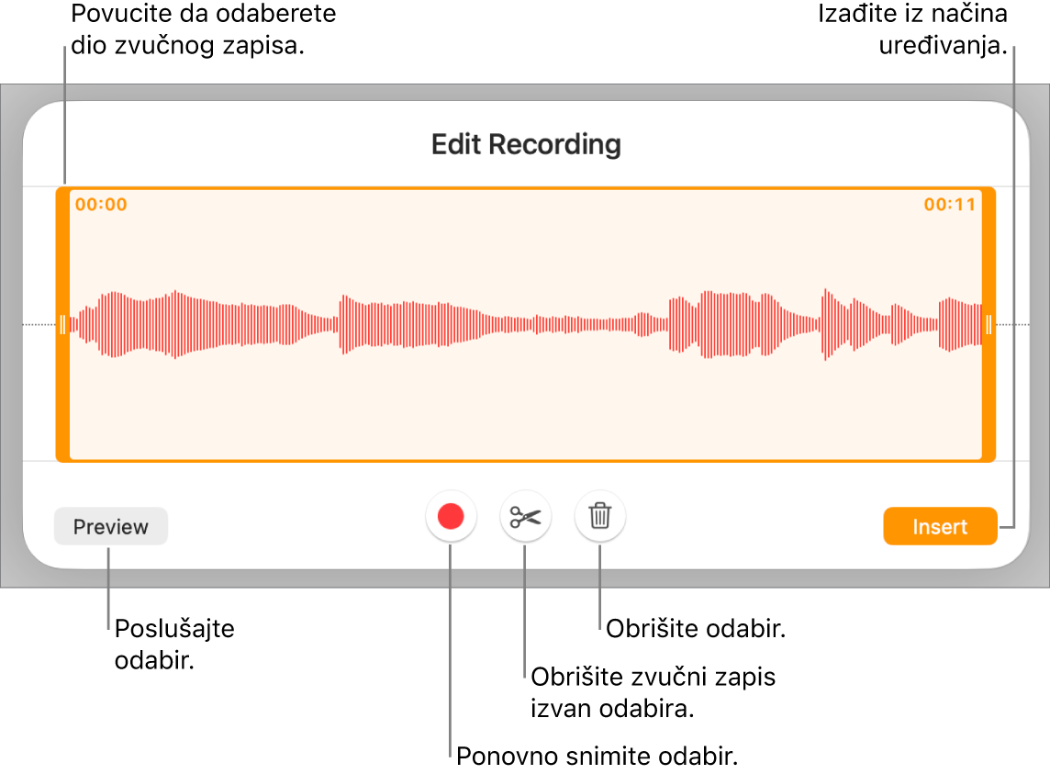Viewport: 1050px width, 774px height.
Task: Click the "Obrišite zvučni zapis izvan odabira." label
Action: [653, 693]
